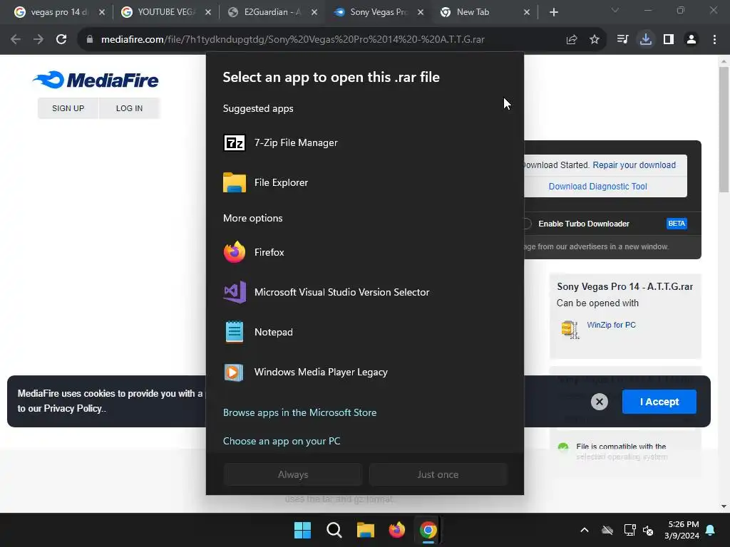Select File Explorer in suggested apps
The height and width of the screenshot is (547, 730).
point(365,183)
